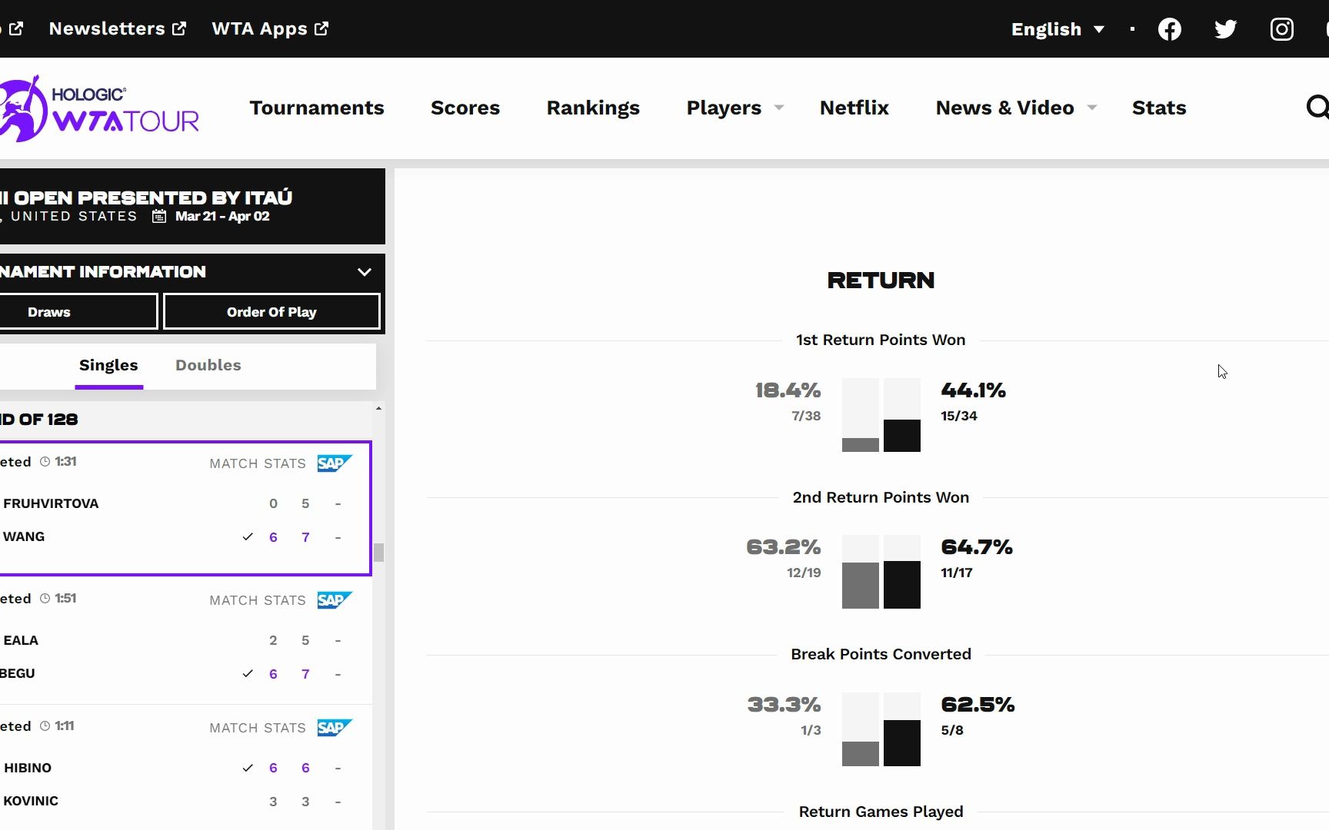The height and width of the screenshot is (830, 1329).
Task: Open the Instagram social icon
Action: coord(1281,29)
